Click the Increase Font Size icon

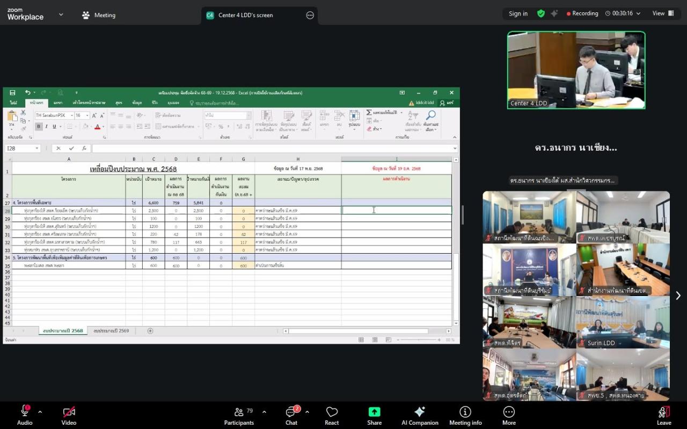tap(94, 115)
